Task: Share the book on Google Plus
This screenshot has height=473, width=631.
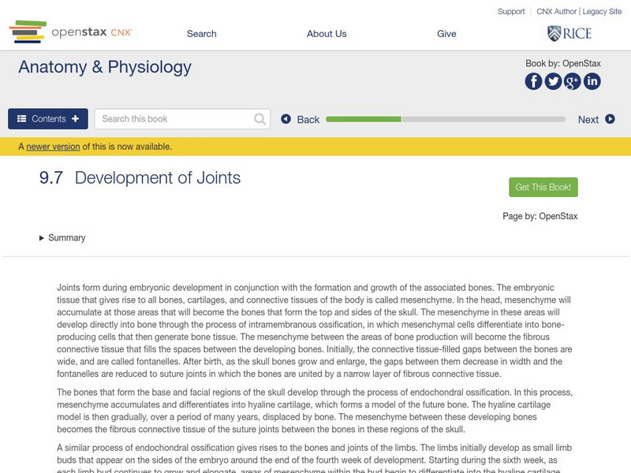Action: [573, 82]
